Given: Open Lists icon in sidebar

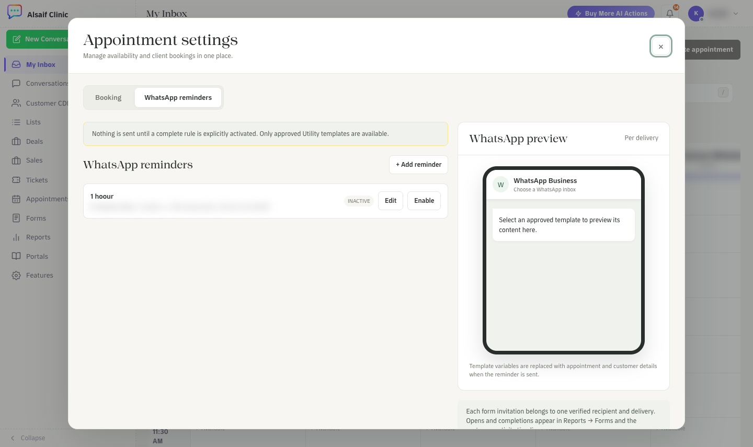Looking at the screenshot, I should [x=16, y=122].
